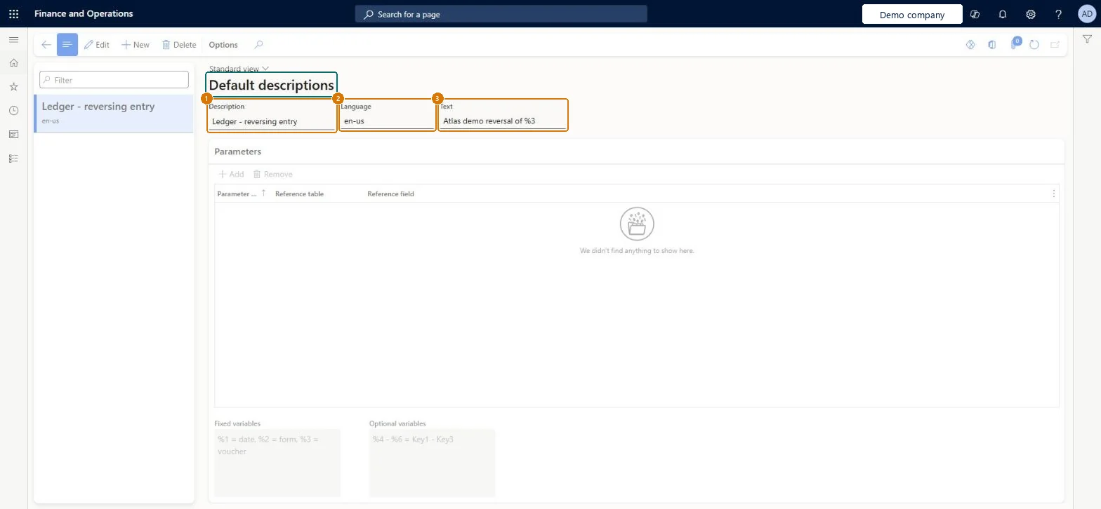Click the Reference table column header
1101x509 pixels.
300,194
